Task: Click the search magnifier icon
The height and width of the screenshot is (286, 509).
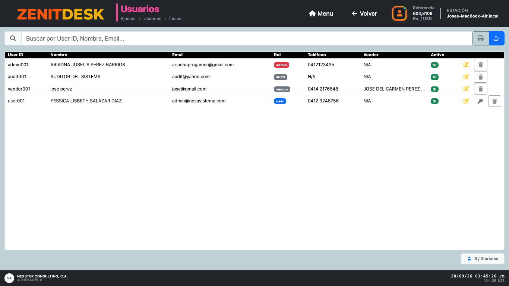Action: coord(13,38)
